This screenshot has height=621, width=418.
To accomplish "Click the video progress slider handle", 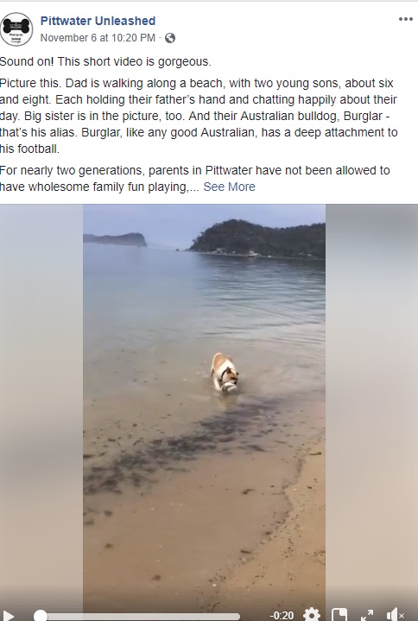I will [40, 616].
